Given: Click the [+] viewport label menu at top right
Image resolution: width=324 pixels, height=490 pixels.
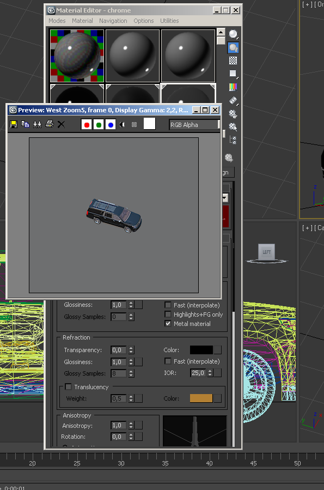Looking at the screenshot, I should [x=307, y=4].
